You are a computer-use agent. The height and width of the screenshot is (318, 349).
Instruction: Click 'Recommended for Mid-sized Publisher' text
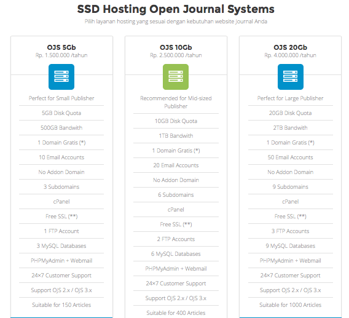coord(176,102)
